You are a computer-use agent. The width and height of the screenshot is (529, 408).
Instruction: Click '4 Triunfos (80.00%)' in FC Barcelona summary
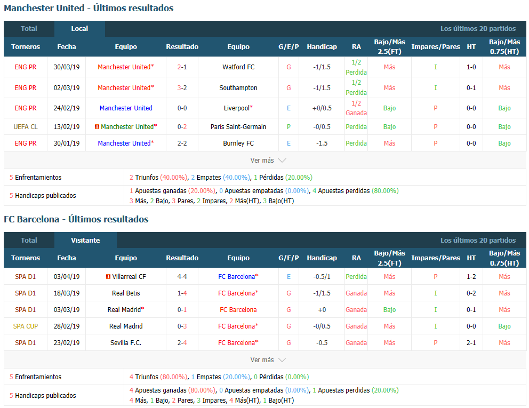click(x=158, y=377)
